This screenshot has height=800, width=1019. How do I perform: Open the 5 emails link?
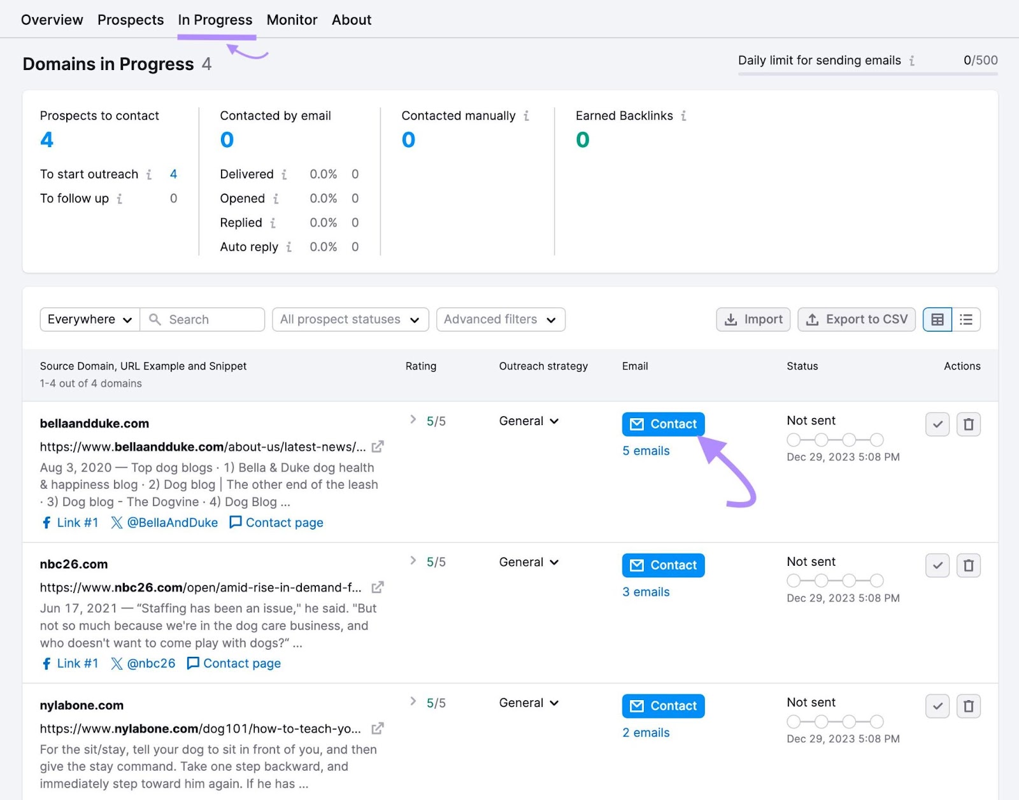point(645,451)
